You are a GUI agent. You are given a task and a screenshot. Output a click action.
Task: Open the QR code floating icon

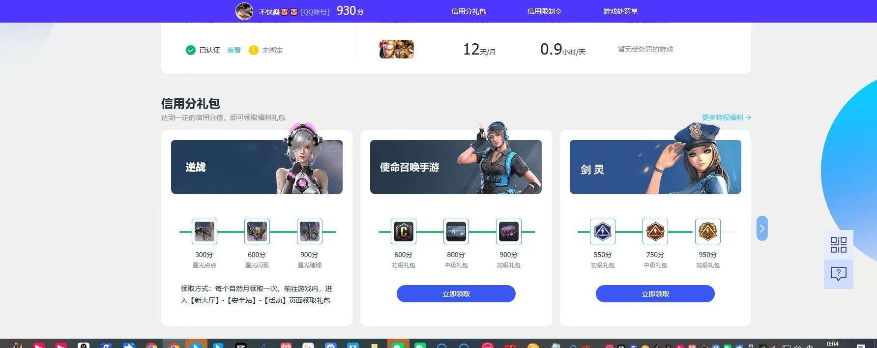[839, 245]
